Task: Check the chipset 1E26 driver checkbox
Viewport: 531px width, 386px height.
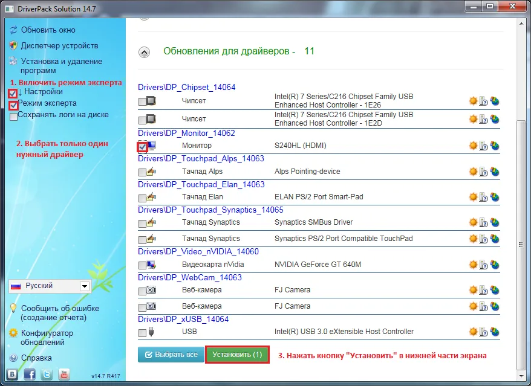Action: click(142, 101)
